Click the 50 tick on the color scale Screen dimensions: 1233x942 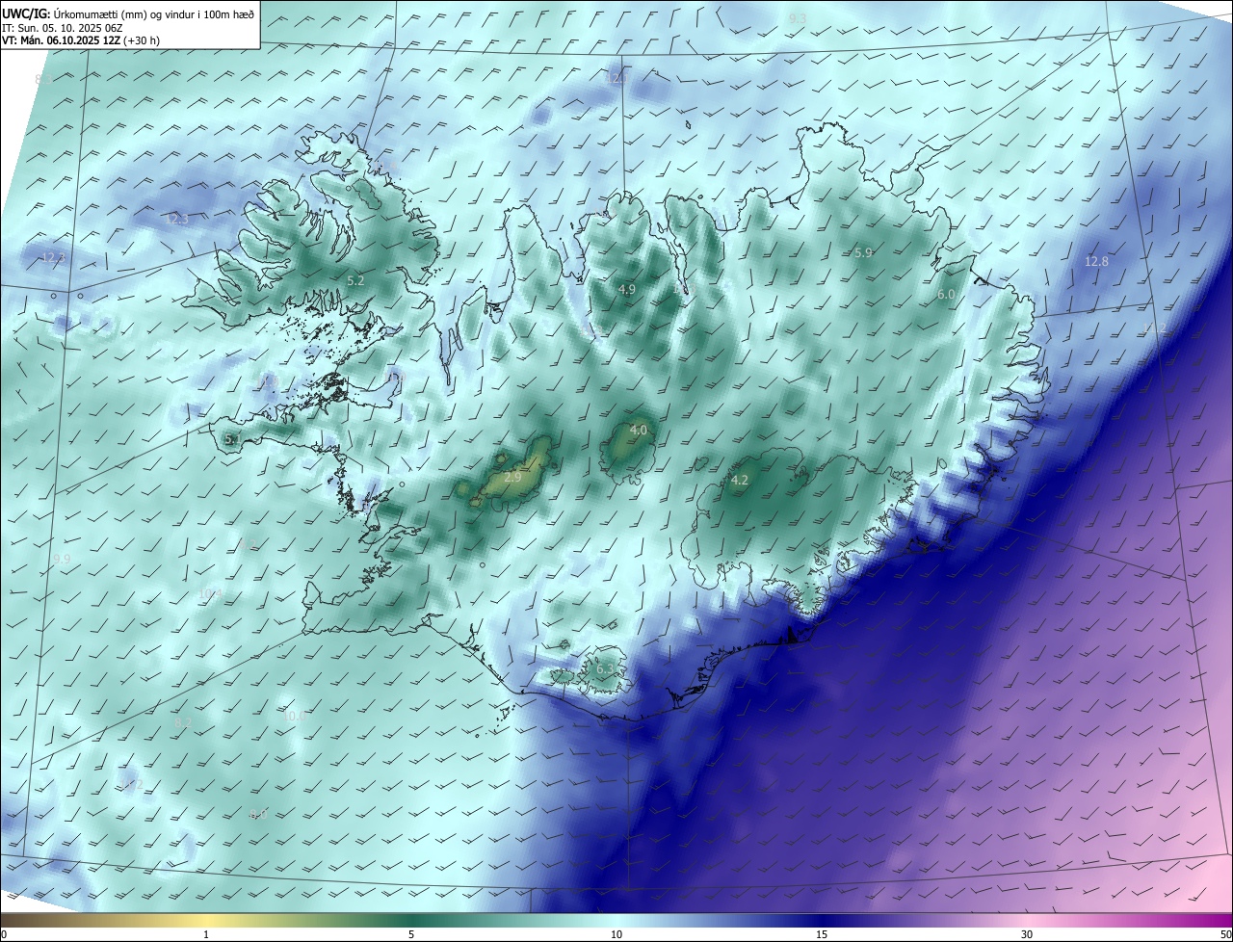tap(1225, 934)
